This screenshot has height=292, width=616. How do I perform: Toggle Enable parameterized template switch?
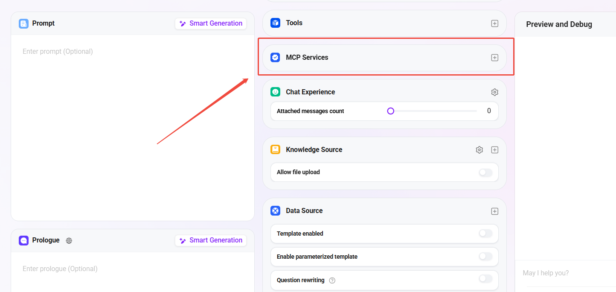(485, 257)
